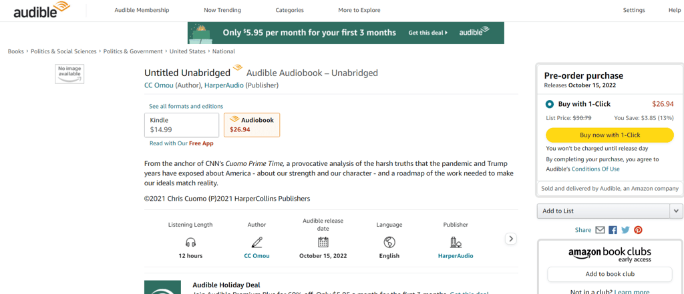
Task: Go to Politics & Social Sciences breadcrumb
Action: [63, 51]
